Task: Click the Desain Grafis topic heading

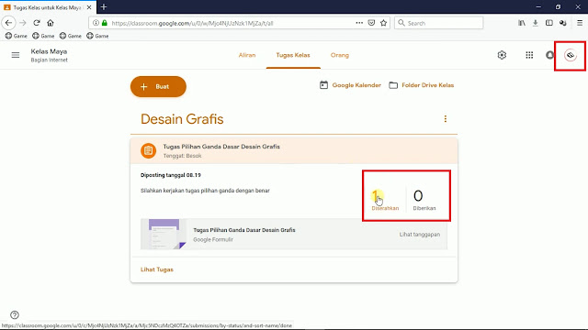Action: (182, 119)
